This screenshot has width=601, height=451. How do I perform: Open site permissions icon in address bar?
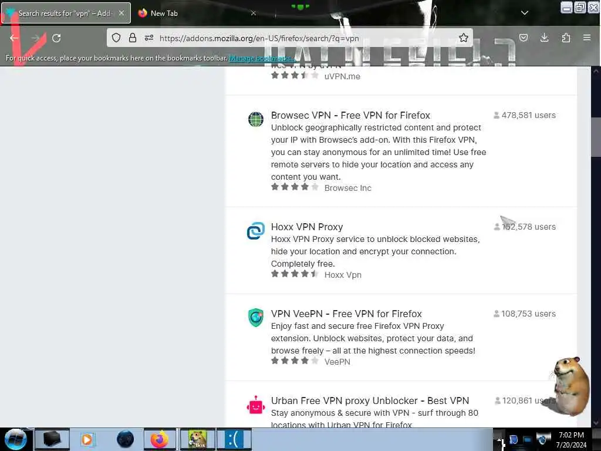click(x=149, y=38)
